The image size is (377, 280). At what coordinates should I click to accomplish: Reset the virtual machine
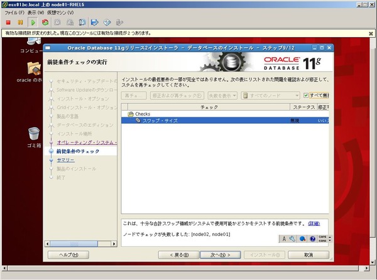45,23
